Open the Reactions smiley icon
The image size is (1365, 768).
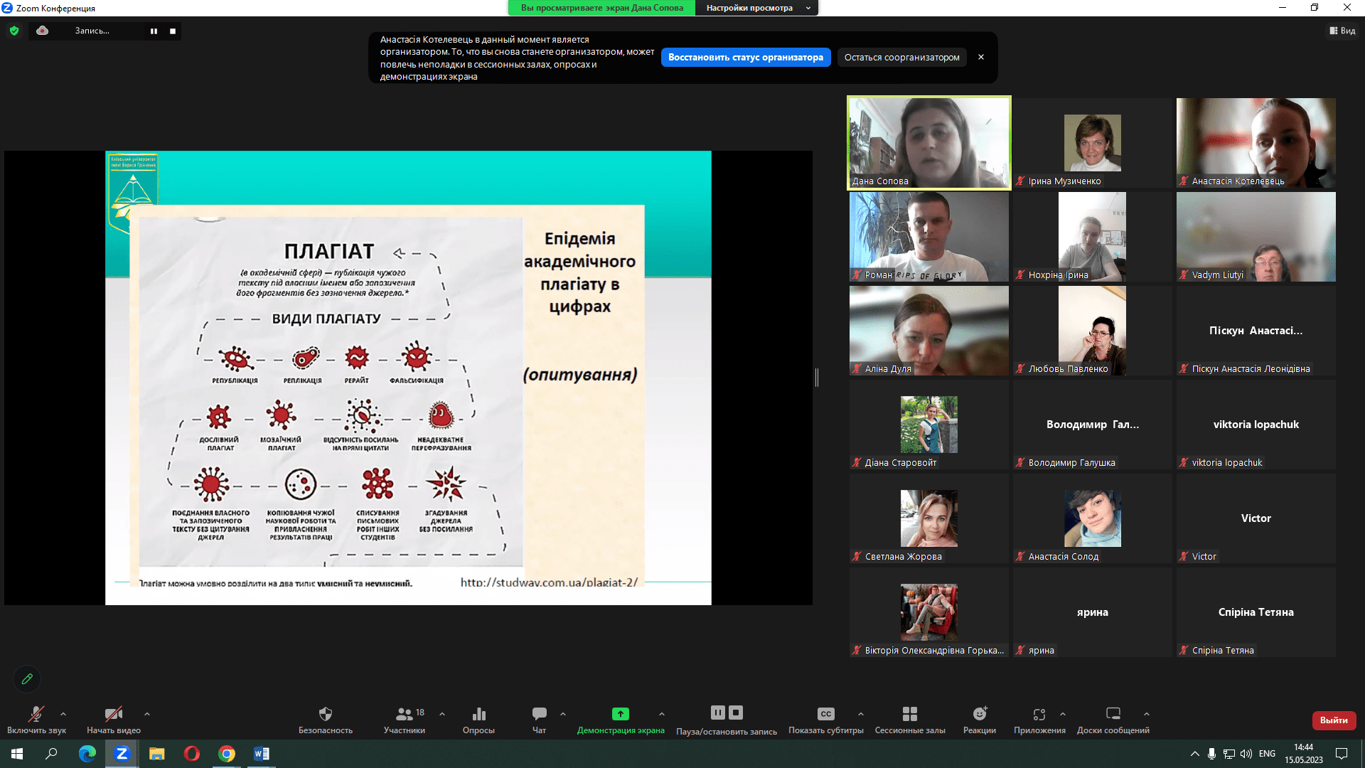click(979, 714)
